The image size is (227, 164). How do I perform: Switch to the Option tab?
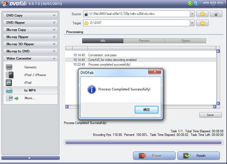click(185, 41)
